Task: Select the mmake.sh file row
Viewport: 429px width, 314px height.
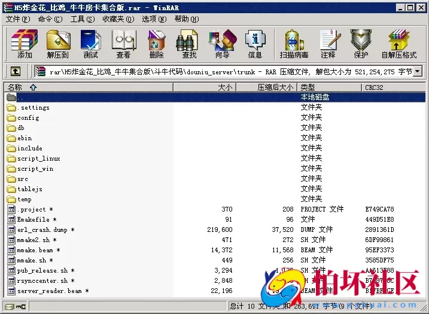Action: (215, 260)
